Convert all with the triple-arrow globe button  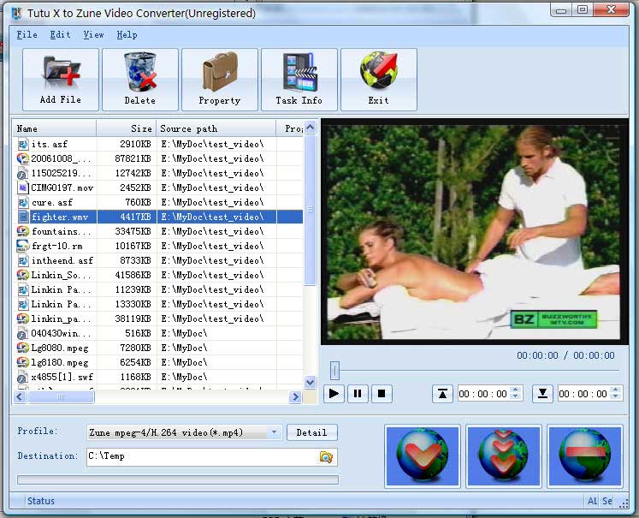[503, 456]
